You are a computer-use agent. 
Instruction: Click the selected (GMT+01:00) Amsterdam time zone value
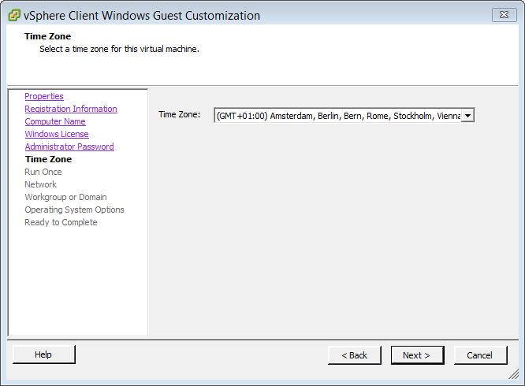[x=337, y=116]
